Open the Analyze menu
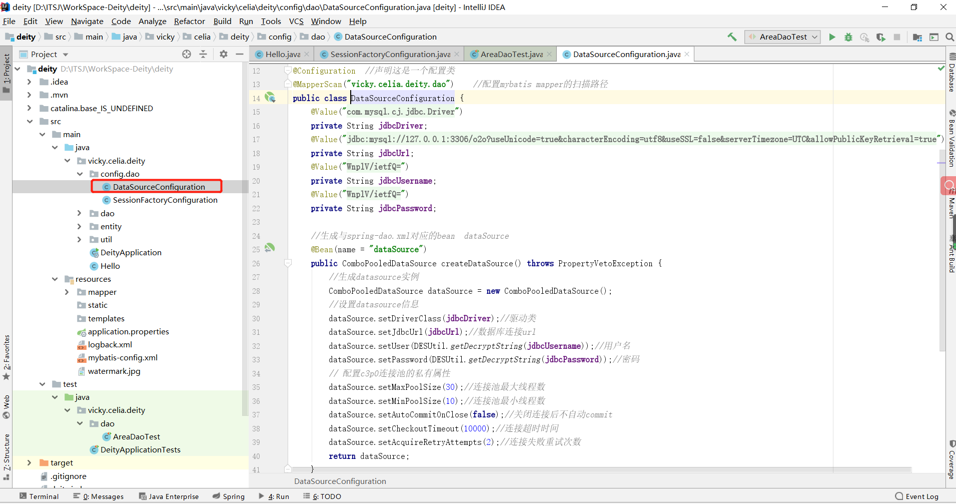This screenshot has width=956, height=504. click(152, 21)
